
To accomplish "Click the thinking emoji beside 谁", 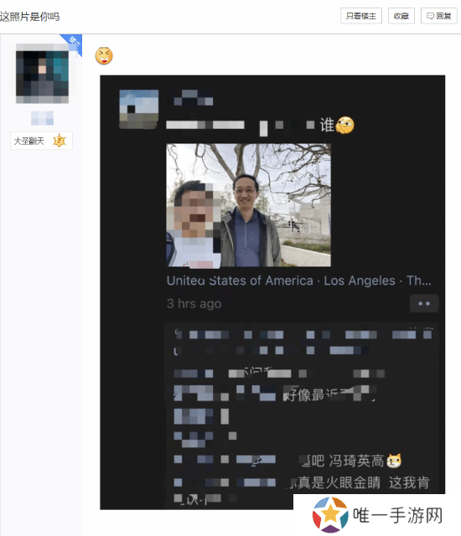I will [344, 125].
